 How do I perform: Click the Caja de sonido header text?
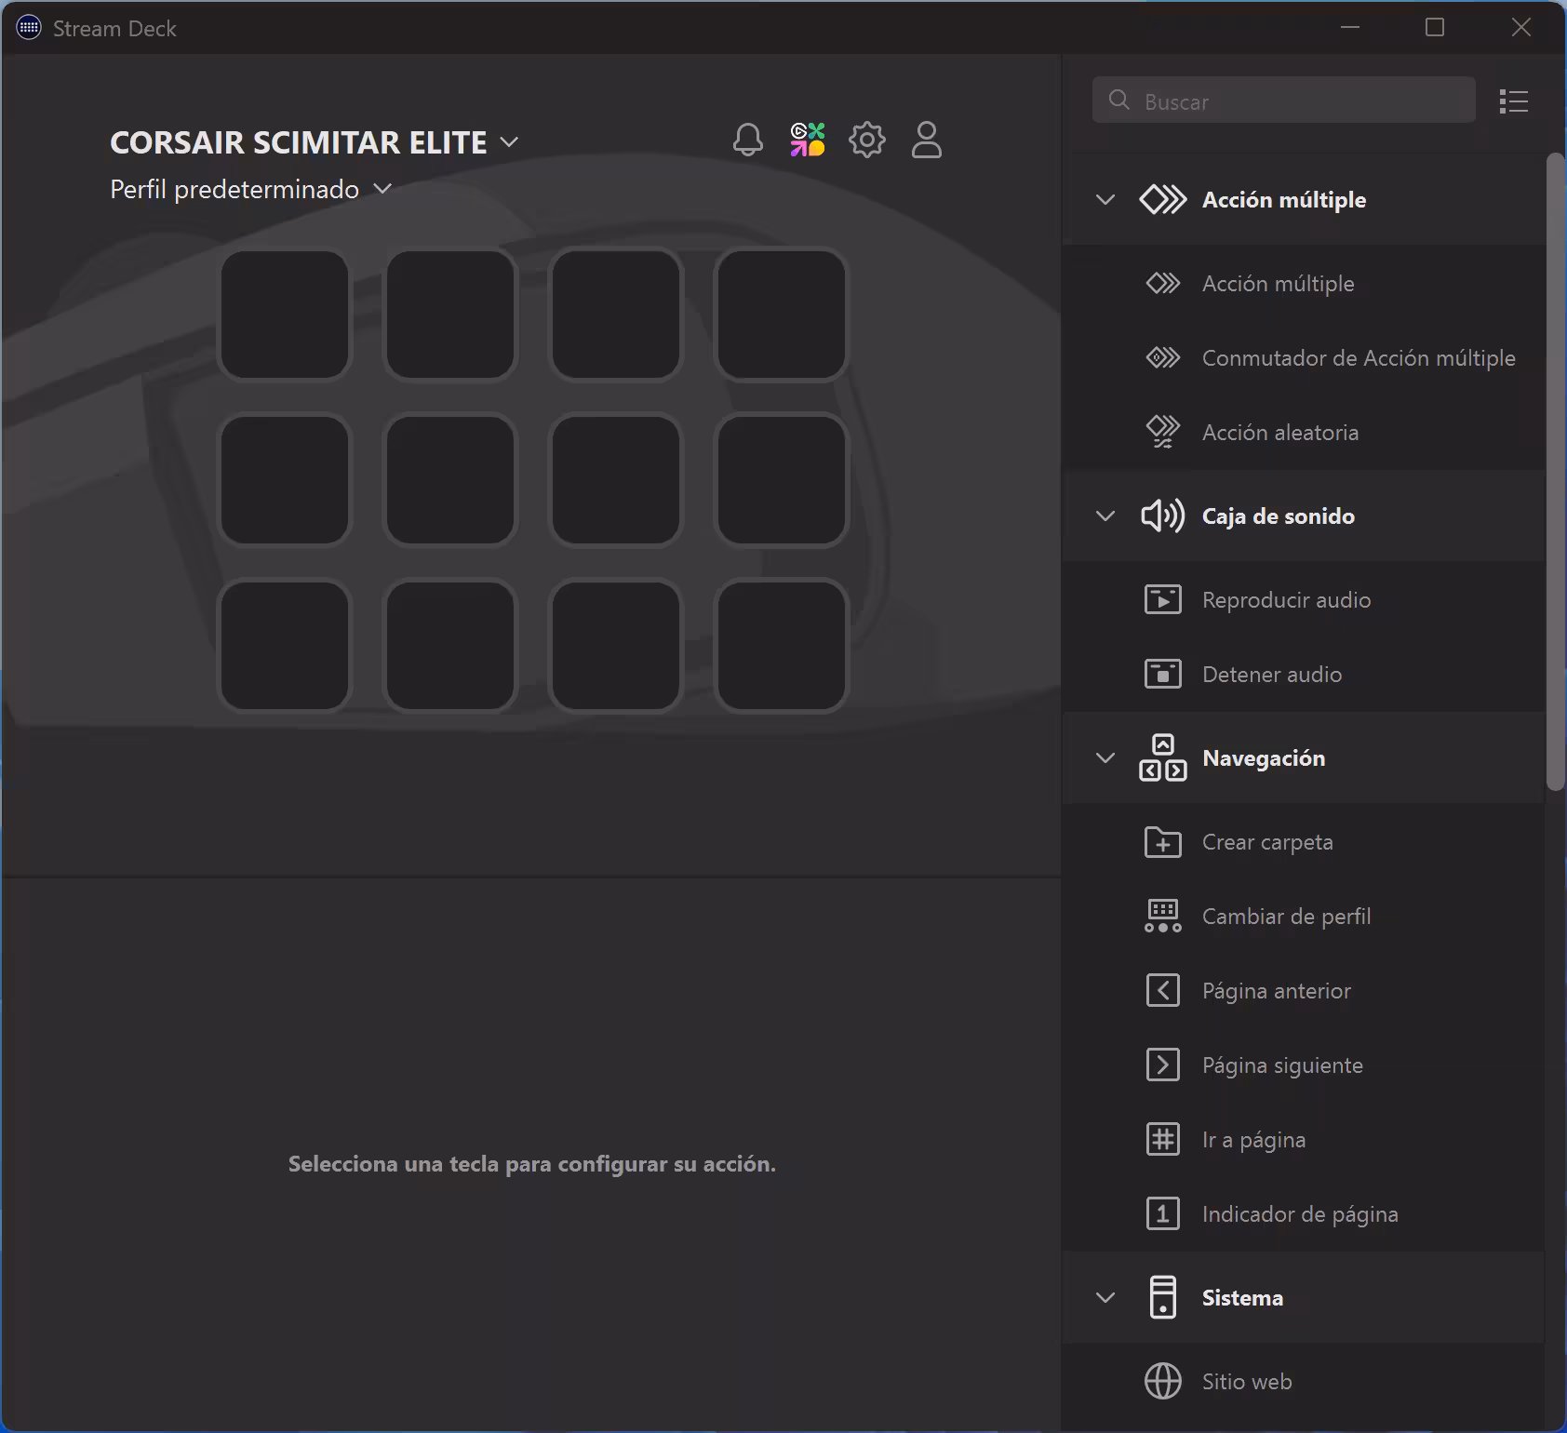[1279, 516]
